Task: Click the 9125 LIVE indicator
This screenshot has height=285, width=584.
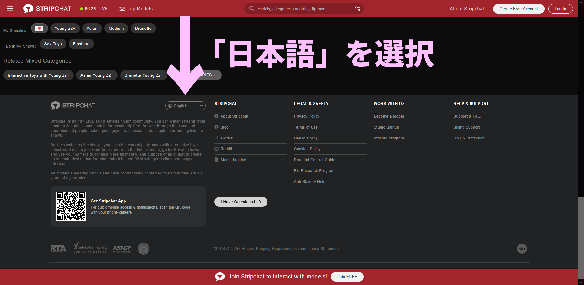Action: pyautogui.click(x=94, y=9)
